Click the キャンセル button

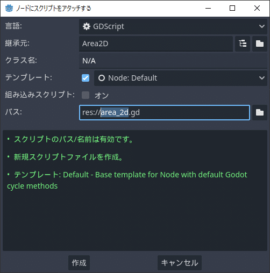click(180, 263)
